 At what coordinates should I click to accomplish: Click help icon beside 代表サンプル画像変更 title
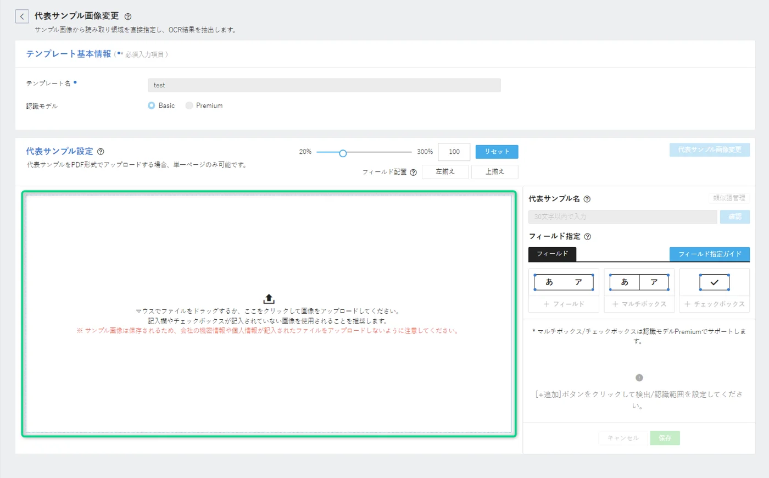(128, 16)
